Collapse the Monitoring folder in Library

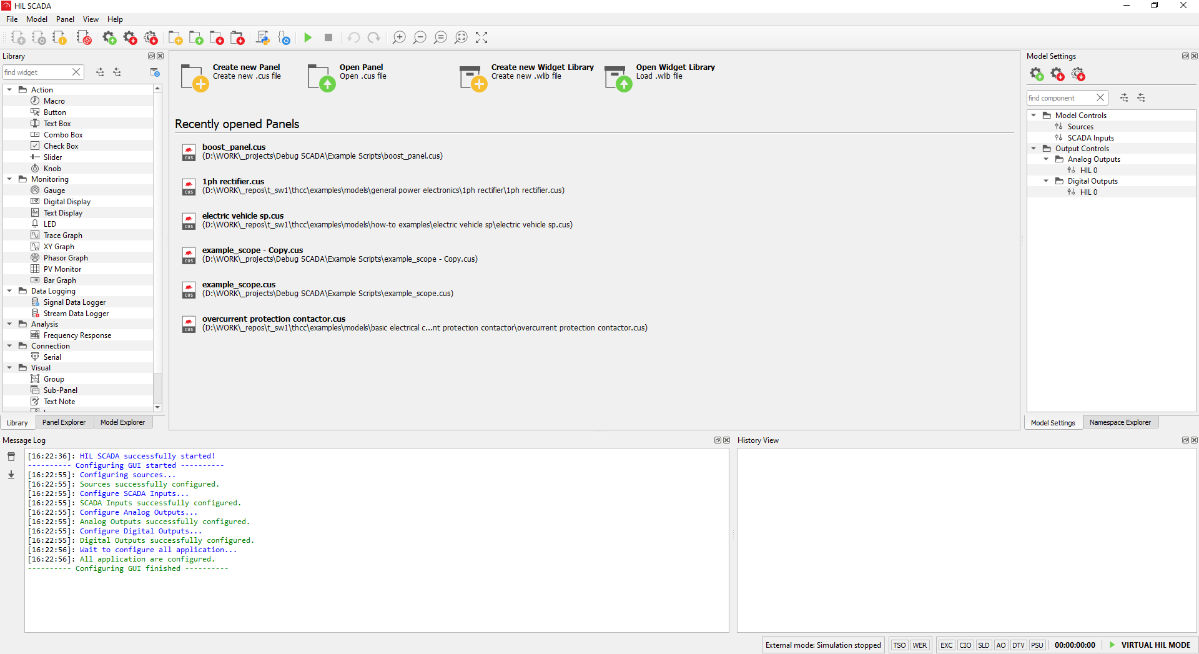point(9,179)
